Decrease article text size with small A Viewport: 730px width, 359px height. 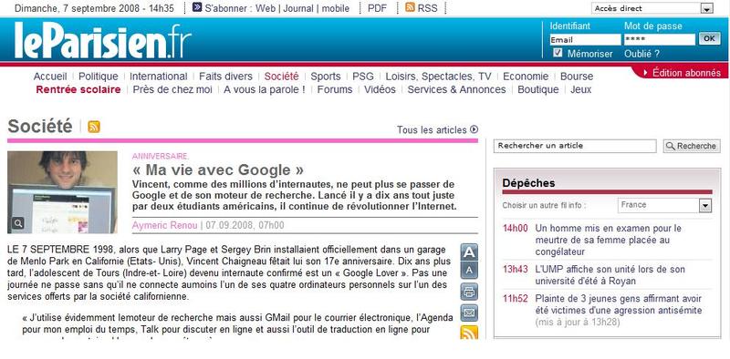(469, 271)
